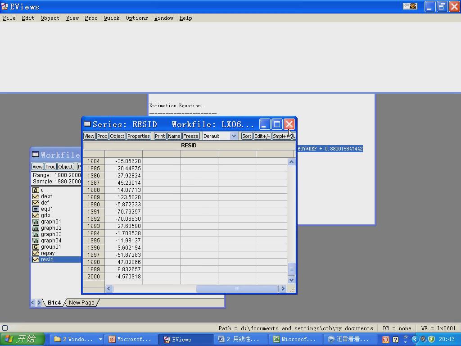
Task: Select the resid series icon
Action: click(x=36, y=259)
